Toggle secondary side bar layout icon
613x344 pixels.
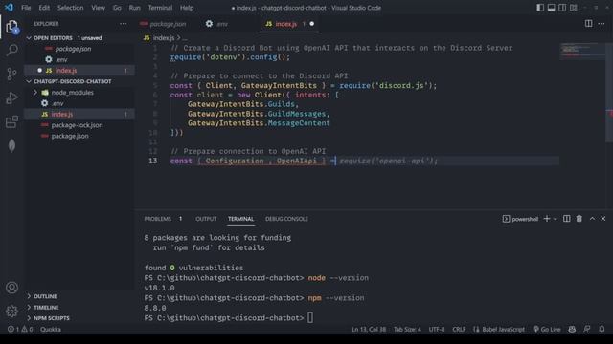pyautogui.click(x=562, y=8)
